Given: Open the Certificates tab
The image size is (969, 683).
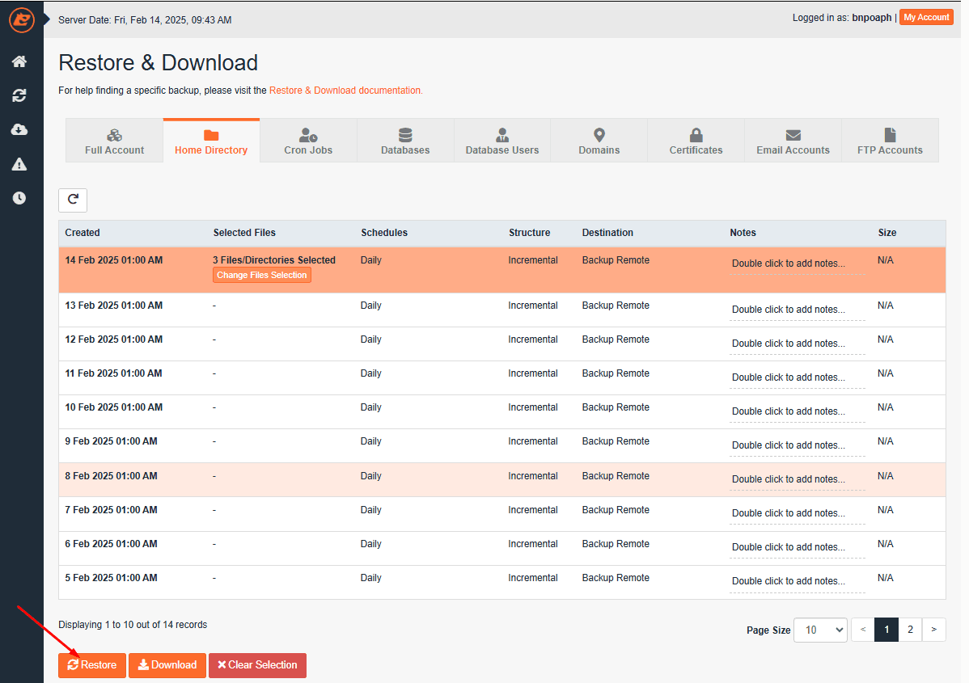Looking at the screenshot, I should pos(696,141).
